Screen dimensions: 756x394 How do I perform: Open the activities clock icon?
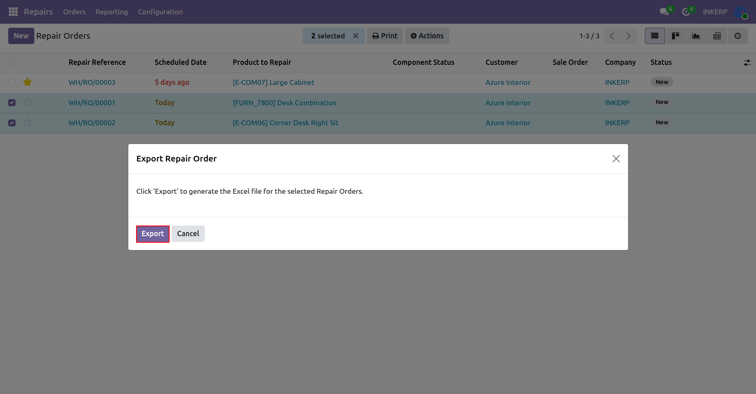[x=686, y=12]
